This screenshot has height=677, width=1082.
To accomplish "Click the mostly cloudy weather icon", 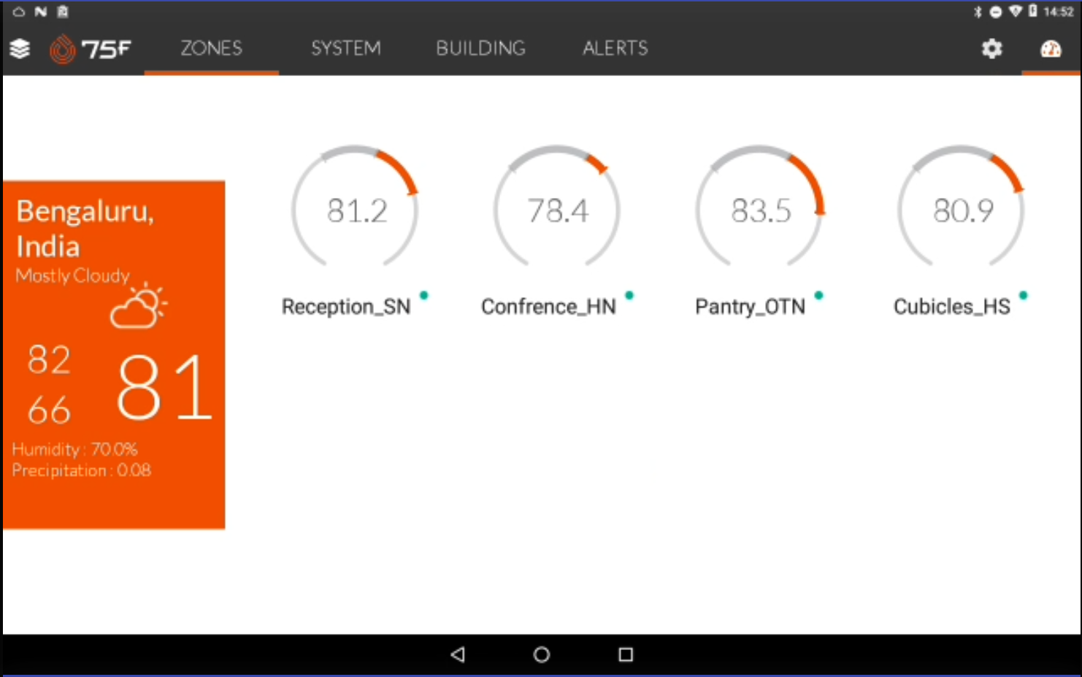I will pos(139,305).
